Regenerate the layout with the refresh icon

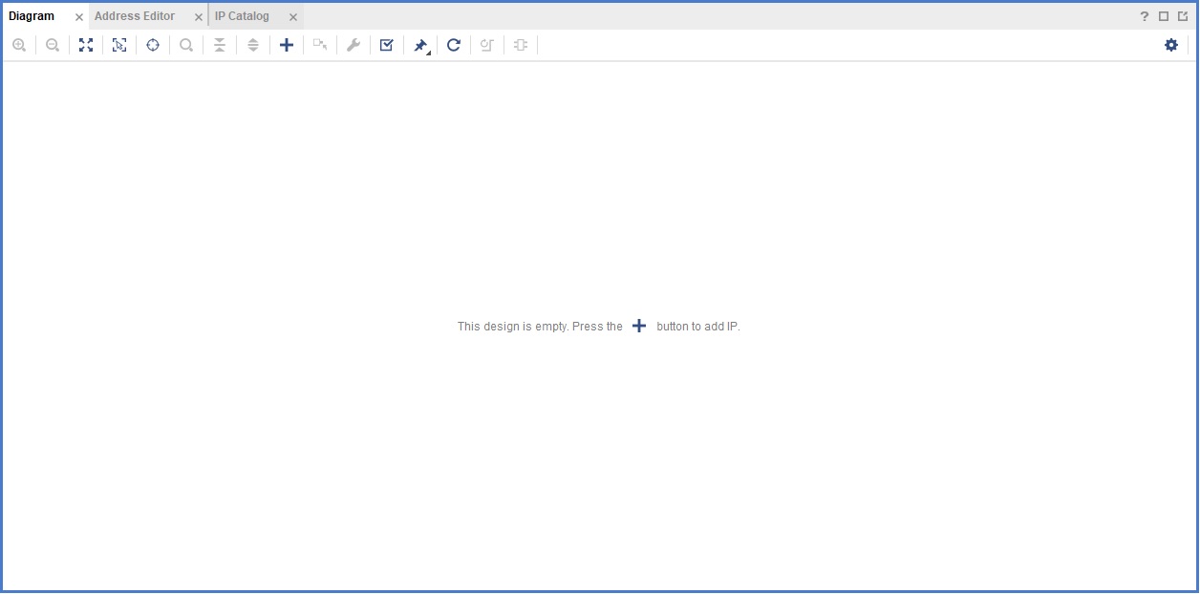[x=454, y=45]
